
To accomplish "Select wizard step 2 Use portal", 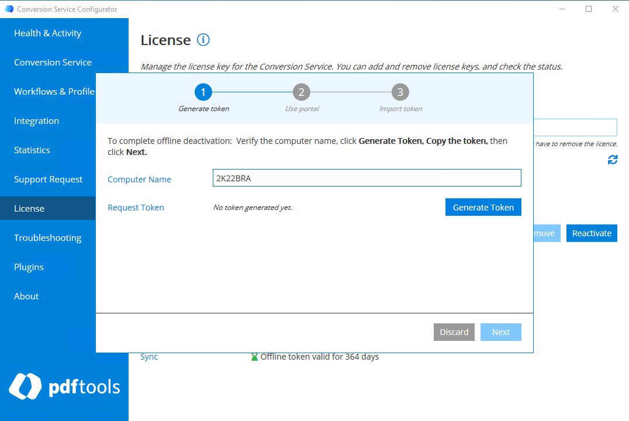I will coord(301,92).
